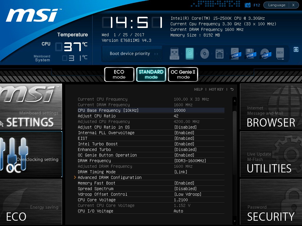Select the Internal PLL Overvoltage label
The width and height of the screenshot is (302, 226).
click(106, 133)
